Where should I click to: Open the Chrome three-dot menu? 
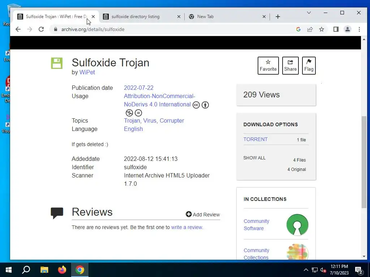pos(359,29)
